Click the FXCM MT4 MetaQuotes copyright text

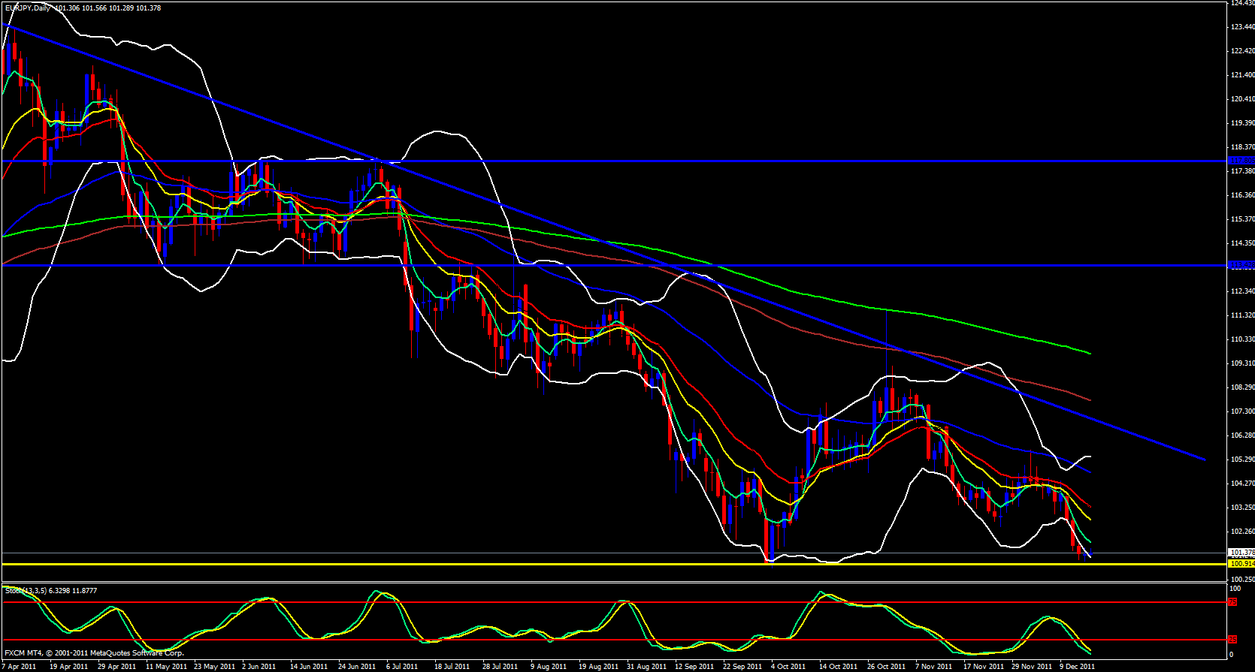coord(94,653)
